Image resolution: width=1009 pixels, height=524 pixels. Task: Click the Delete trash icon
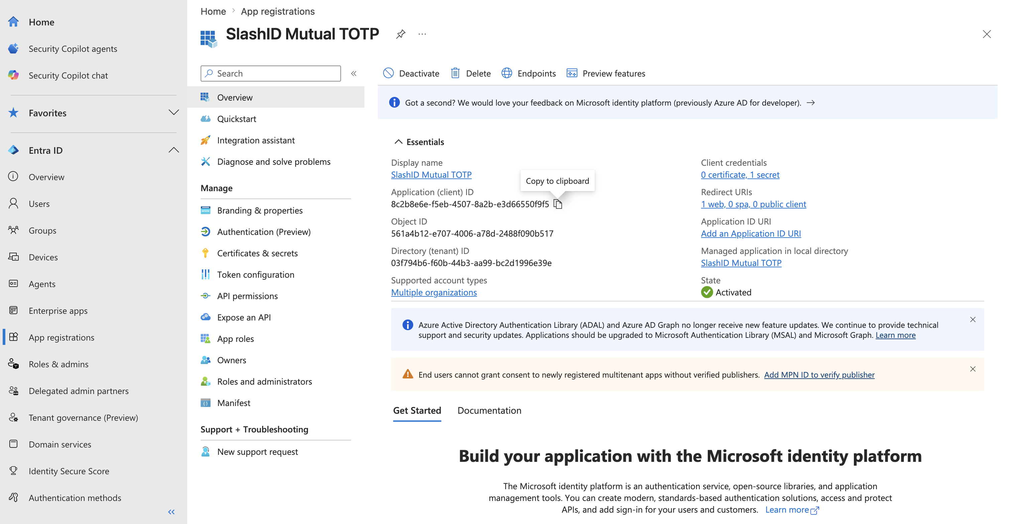455,73
